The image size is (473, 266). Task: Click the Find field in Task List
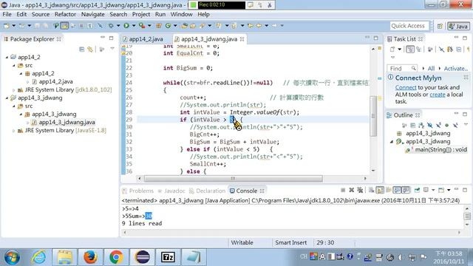[x=401, y=69]
